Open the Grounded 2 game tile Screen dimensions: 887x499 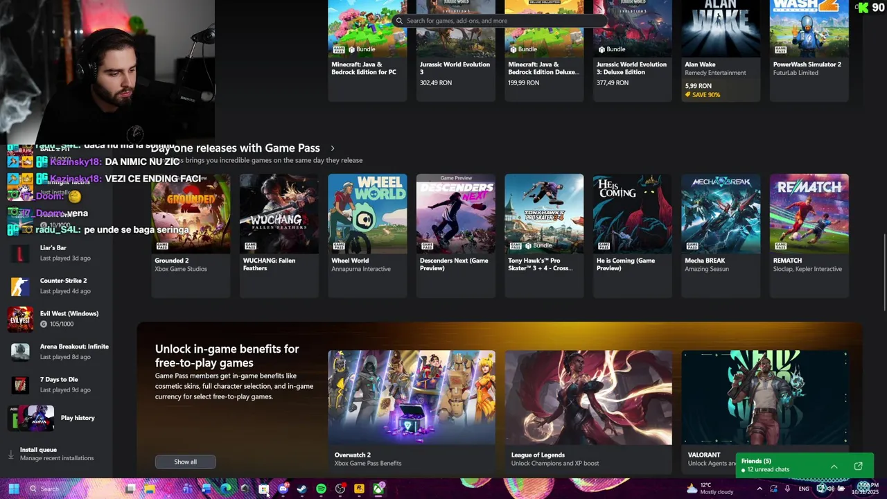(x=191, y=236)
